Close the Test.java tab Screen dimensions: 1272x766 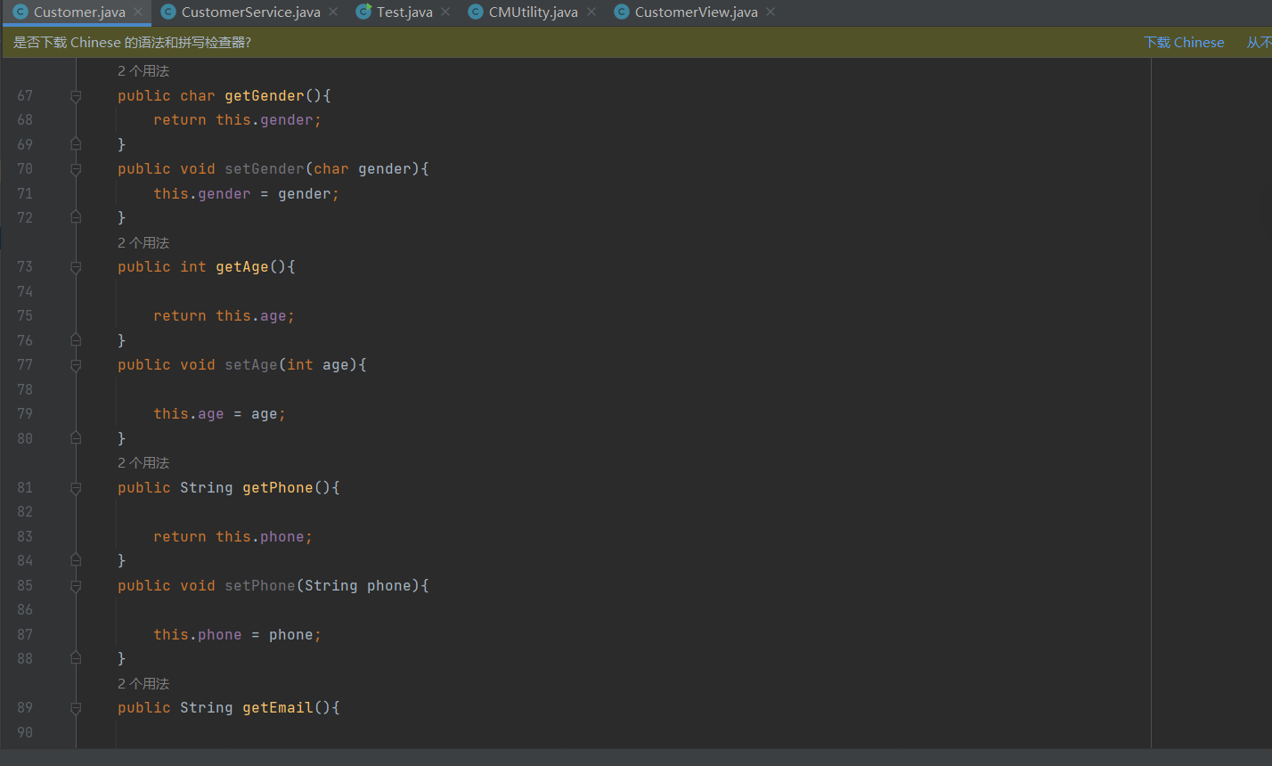(x=445, y=12)
